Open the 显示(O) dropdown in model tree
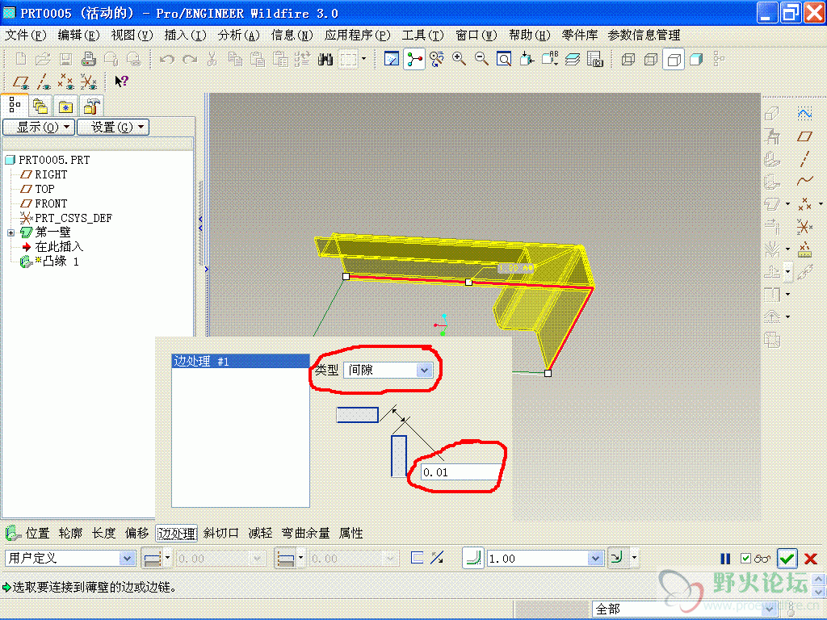The image size is (827, 620). tap(39, 127)
